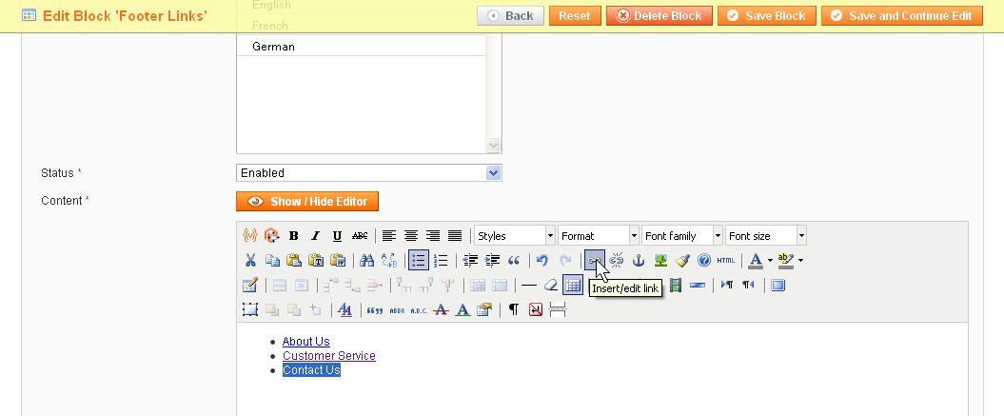Screen dimensions: 1004x416
Task: Select German in store view list
Action: point(361,46)
